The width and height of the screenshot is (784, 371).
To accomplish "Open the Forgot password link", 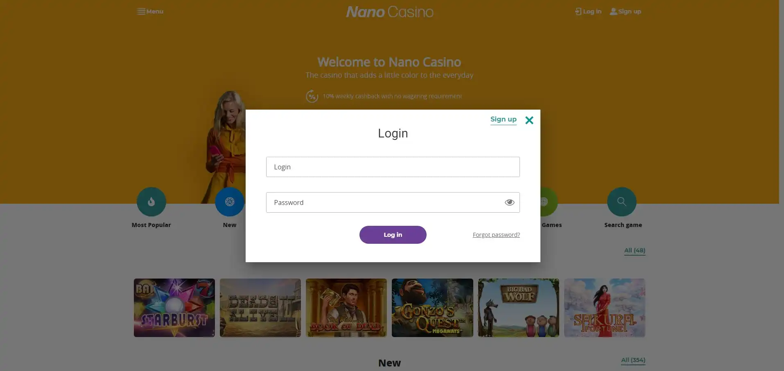I will [x=496, y=235].
